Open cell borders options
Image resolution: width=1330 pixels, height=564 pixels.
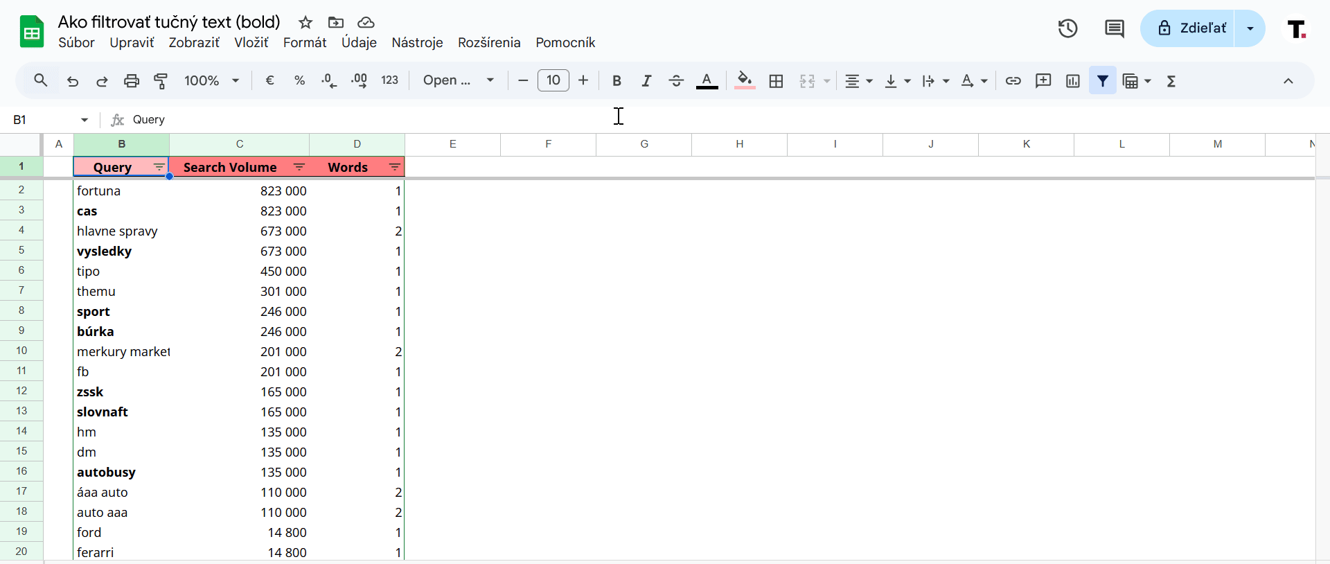(777, 81)
